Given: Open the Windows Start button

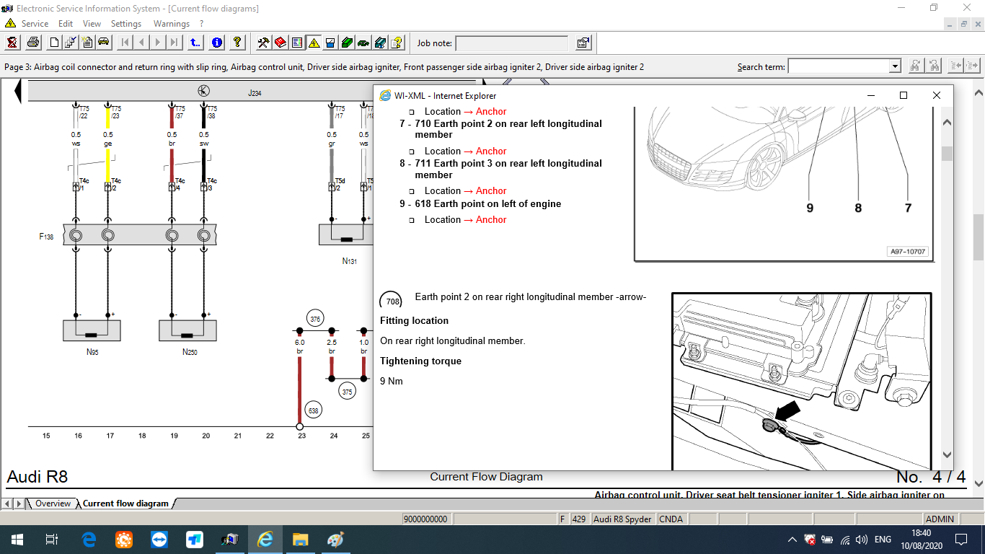Looking at the screenshot, I should click(17, 540).
